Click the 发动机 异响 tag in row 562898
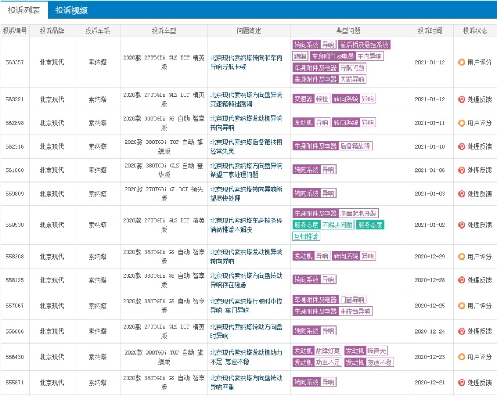497x396 pixels. (311, 122)
